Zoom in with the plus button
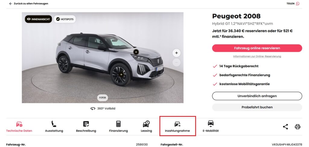 pos(176,53)
